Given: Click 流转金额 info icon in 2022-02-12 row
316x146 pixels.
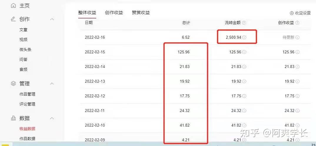Looking at the screenshot, I should (x=244, y=96).
